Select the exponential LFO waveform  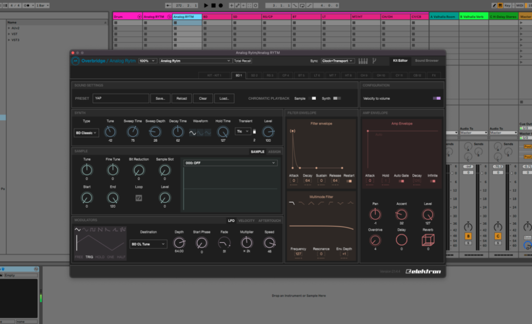[x=108, y=230]
